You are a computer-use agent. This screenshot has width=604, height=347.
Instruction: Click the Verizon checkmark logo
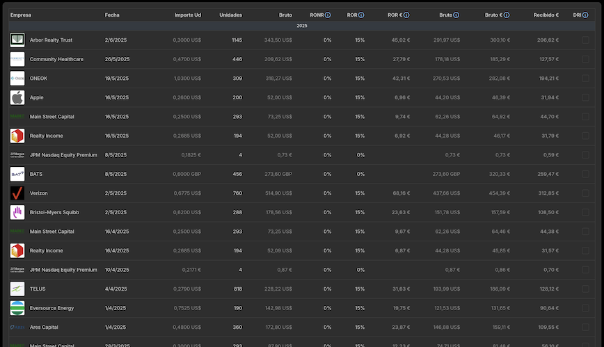pyautogui.click(x=17, y=193)
